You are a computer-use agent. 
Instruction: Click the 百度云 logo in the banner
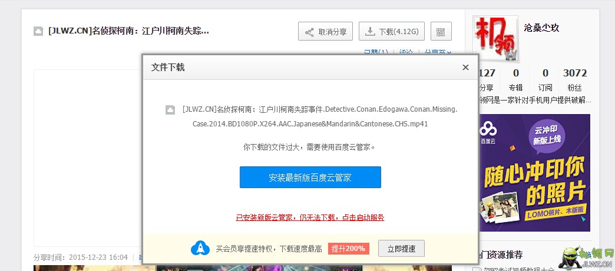pos(488,133)
